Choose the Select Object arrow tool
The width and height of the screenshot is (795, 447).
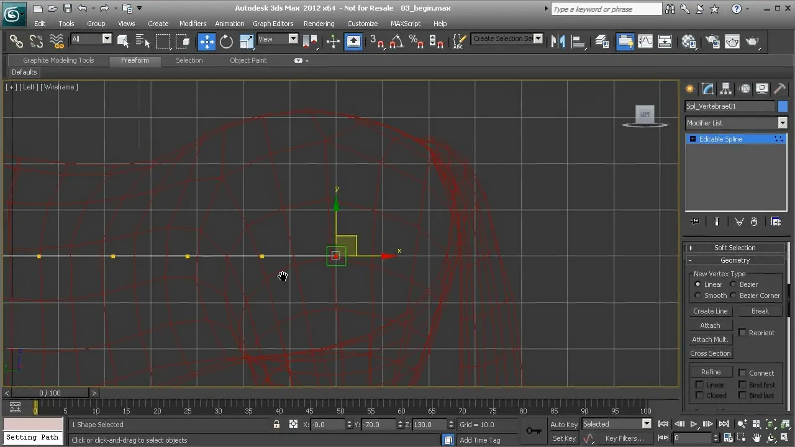pyautogui.click(x=122, y=42)
